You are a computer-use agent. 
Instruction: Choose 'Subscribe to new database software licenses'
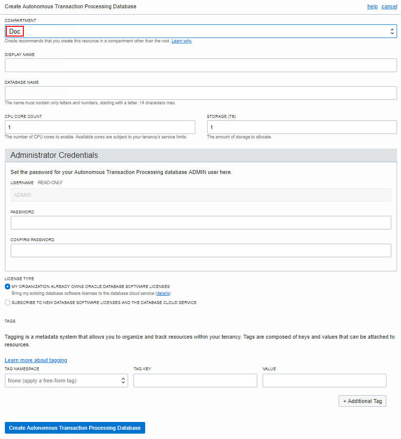tap(7, 303)
